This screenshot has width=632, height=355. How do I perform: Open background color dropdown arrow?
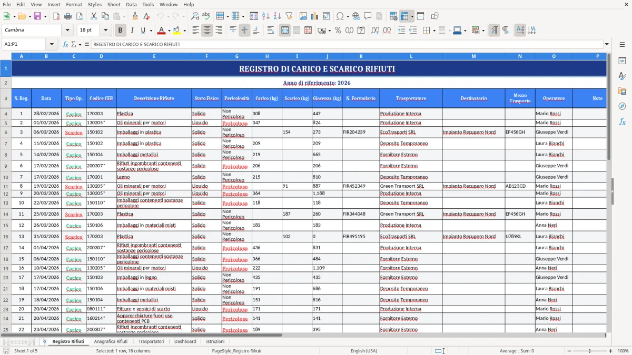[184, 31]
